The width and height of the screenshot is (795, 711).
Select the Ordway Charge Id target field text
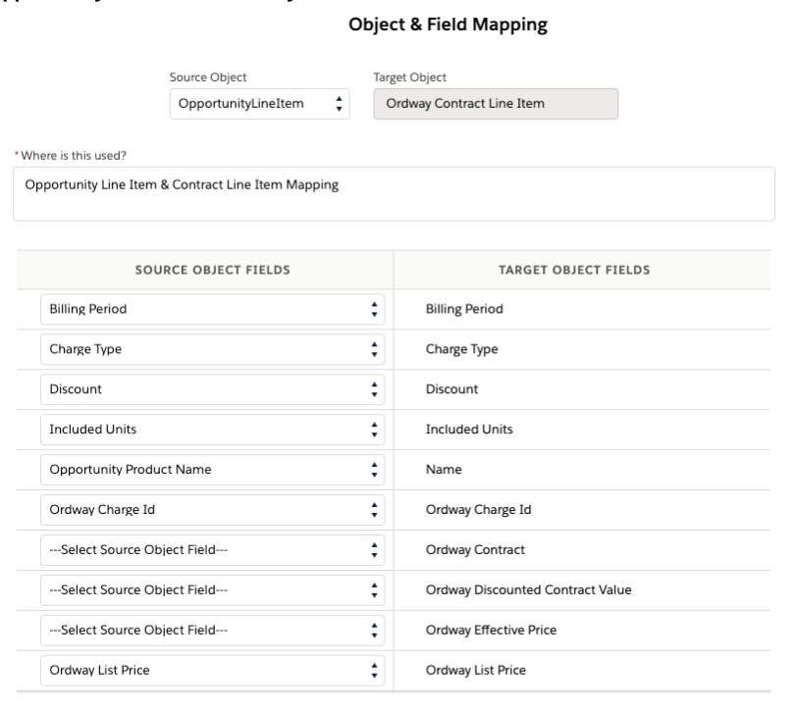click(x=479, y=510)
